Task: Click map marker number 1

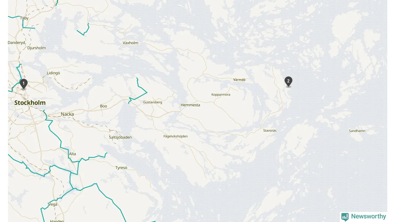Action: pyautogui.click(x=23, y=84)
